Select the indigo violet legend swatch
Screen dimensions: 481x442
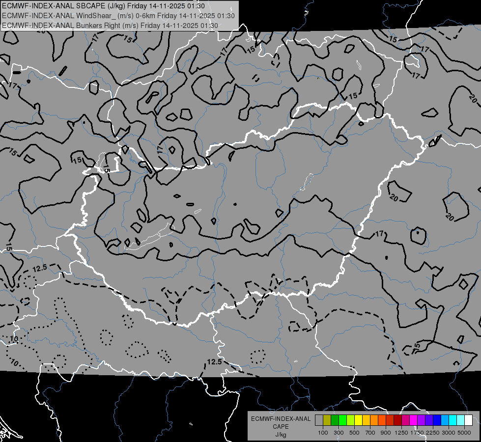[x=429, y=420]
